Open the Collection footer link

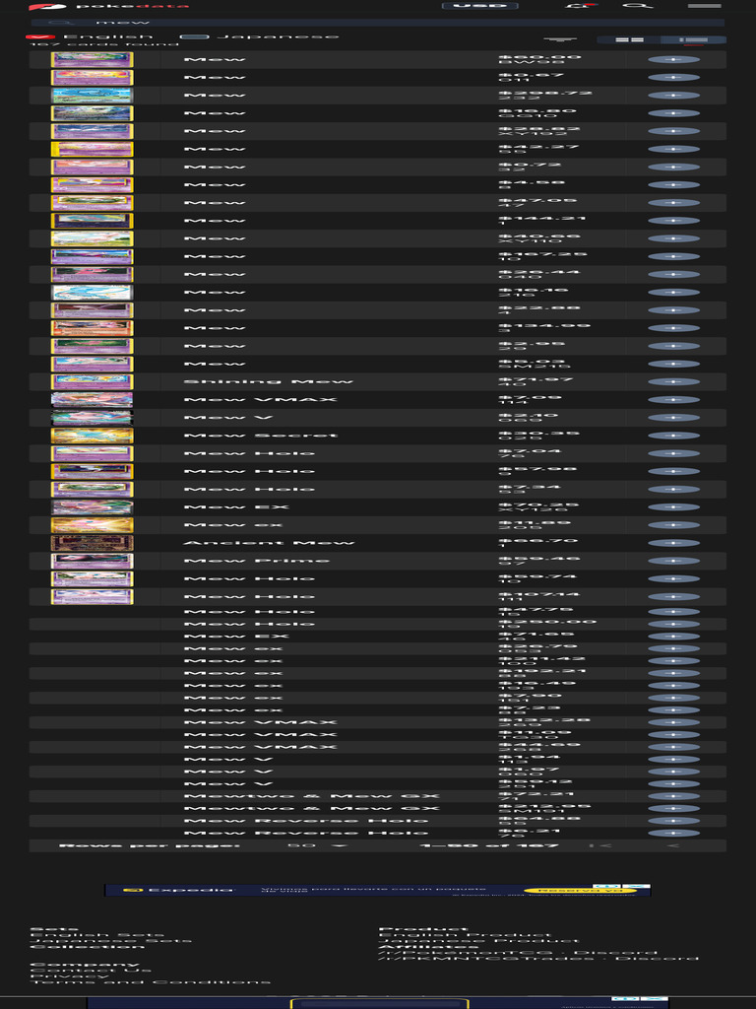click(x=88, y=947)
